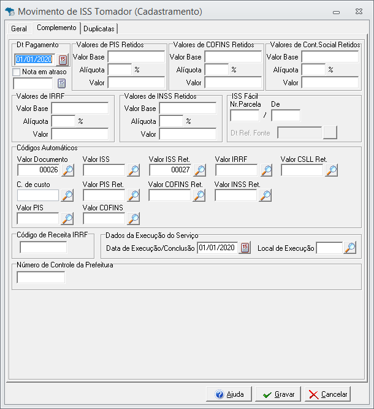The image size is (374, 409).
Task: Click Cont.Social Retidos Alíquota field
Action: (313, 70)
